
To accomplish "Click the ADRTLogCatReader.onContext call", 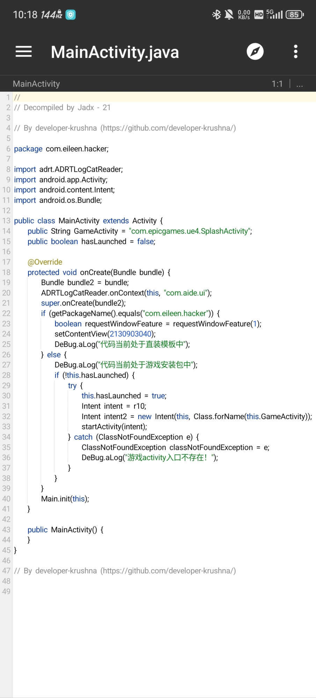I will (x=126, y=293).
